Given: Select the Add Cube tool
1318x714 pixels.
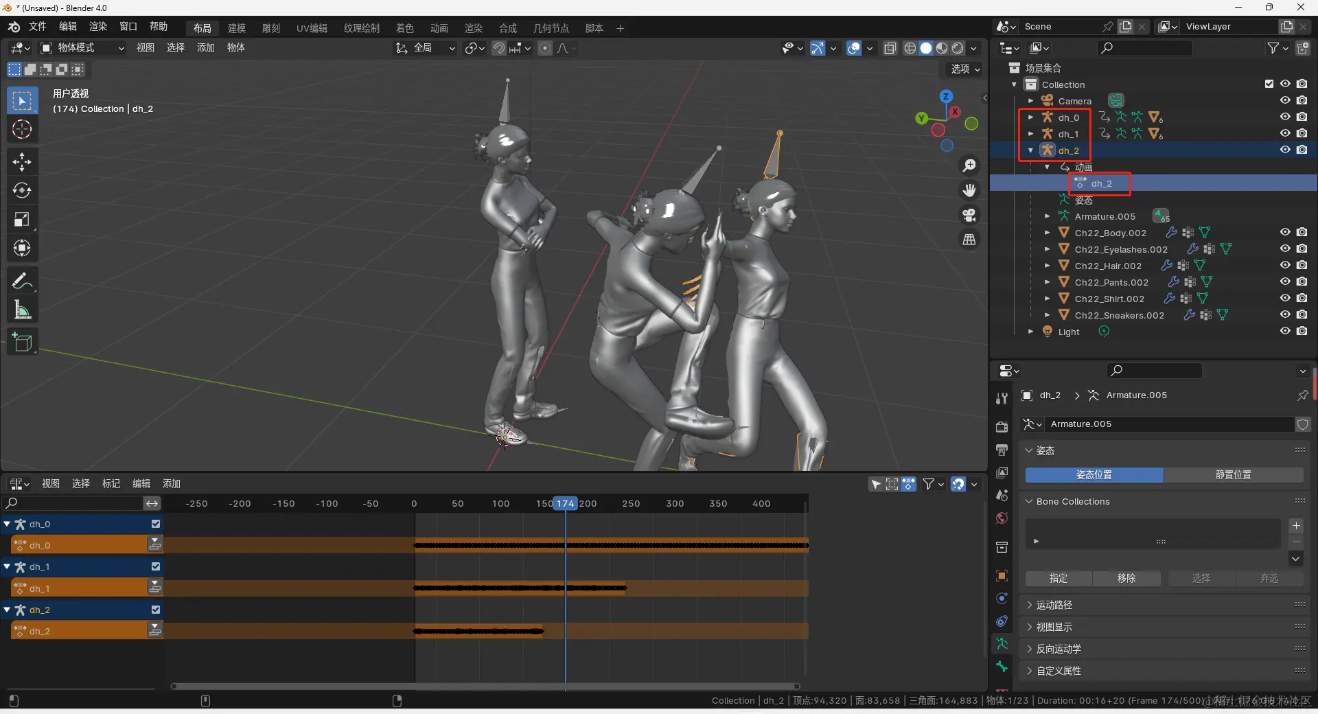Looking at the screenshot, I should pos(22,342).
